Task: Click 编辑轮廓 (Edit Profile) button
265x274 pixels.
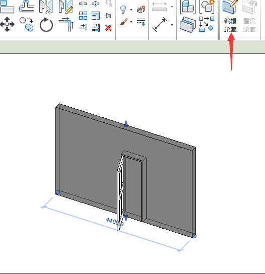Action: [230, 17]
